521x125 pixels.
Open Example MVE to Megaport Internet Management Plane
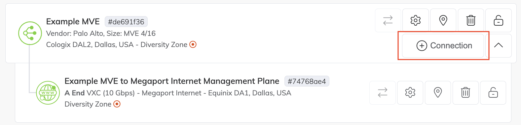(x=172, y=81)
